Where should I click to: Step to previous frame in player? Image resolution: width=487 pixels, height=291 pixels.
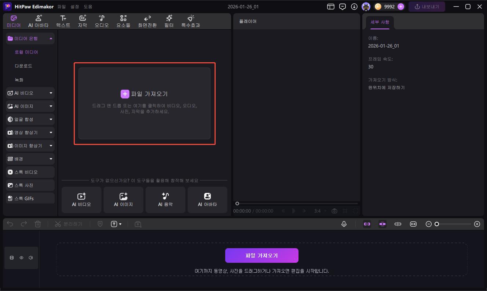283,211
